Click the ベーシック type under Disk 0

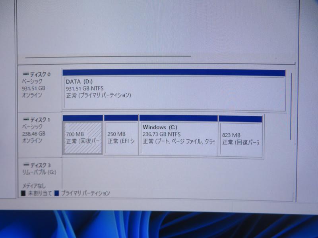tap(32, 81)
